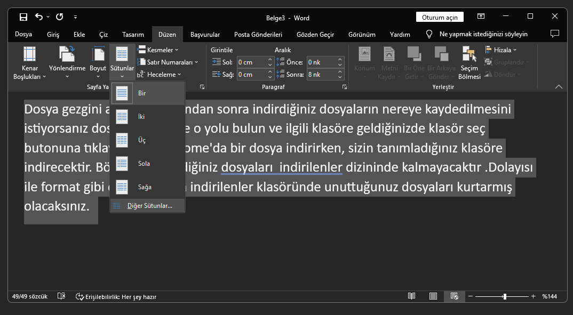Open Ribbon Display Options icon

point(481,17)
